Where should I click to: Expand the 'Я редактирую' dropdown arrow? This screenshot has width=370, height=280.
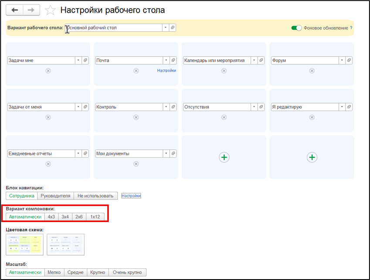342,107
